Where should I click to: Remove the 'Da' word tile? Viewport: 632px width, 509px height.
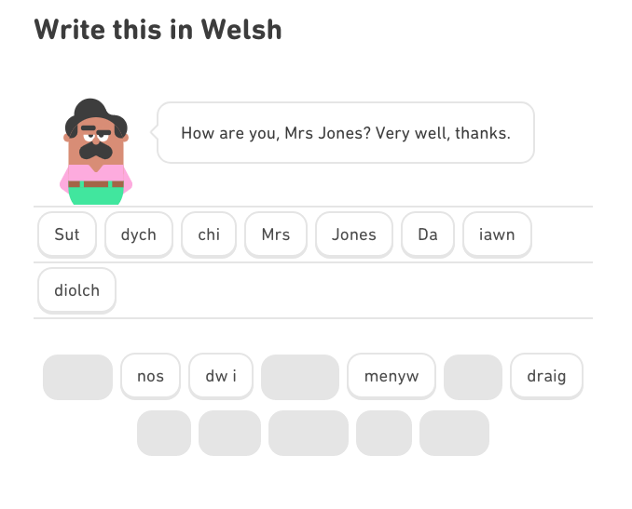point(428,234)
